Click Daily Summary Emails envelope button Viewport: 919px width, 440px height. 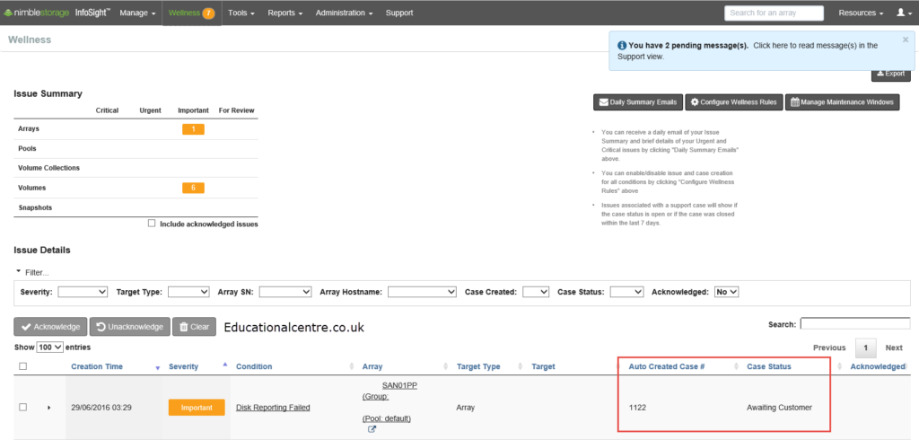[638, 102]
